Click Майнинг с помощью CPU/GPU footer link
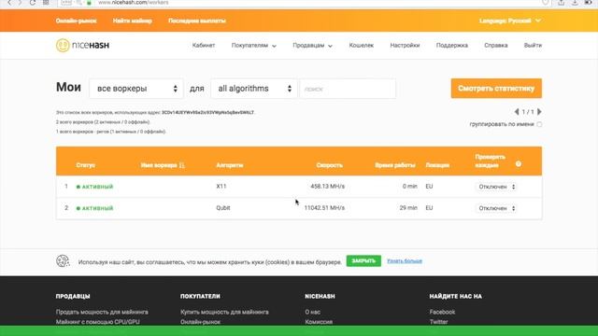 coord(97,321)
